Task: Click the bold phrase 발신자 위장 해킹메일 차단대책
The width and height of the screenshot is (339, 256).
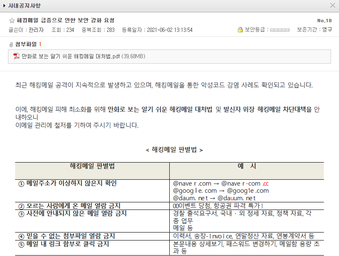Action: 265,109
